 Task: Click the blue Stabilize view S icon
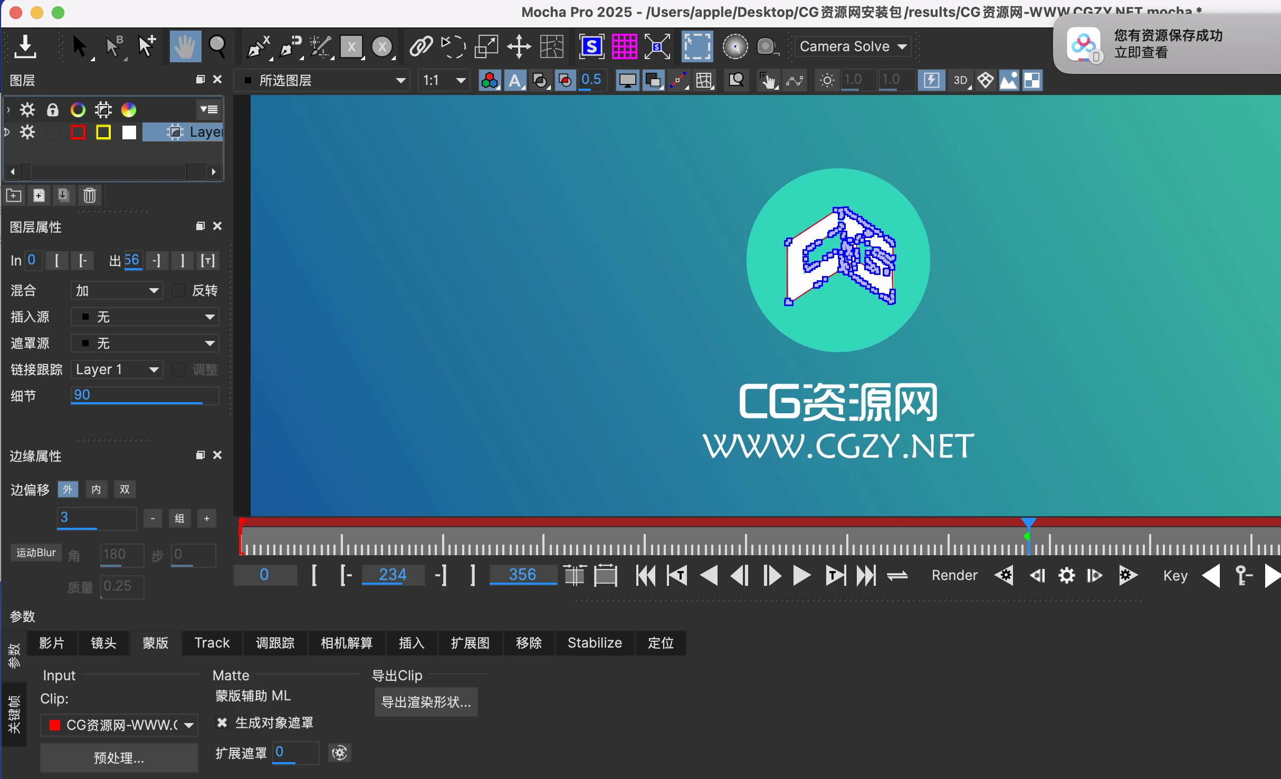(x=591, y=46)
